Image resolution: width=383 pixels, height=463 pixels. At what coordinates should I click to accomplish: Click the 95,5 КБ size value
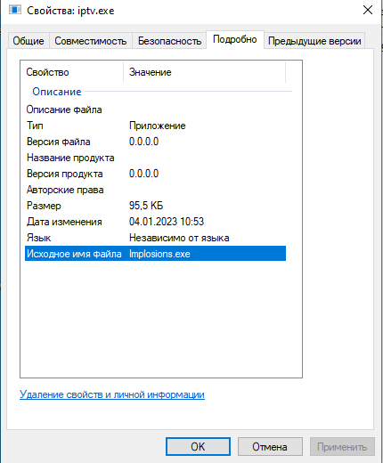[146, 206]
